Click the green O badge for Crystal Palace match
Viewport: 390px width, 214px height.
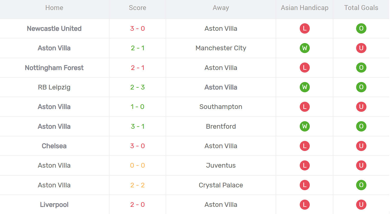[x=361, y=185]
